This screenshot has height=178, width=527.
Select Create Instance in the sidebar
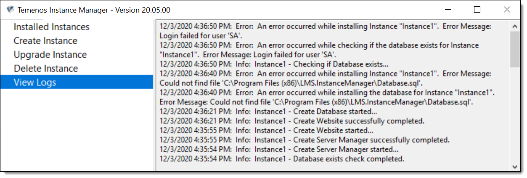point(45,41)
